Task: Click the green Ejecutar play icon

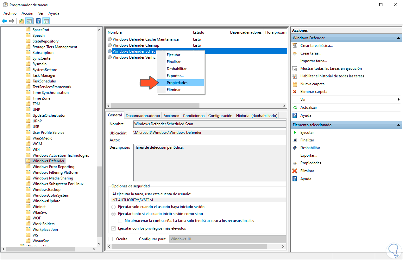Action: pyautogui.click(x=294, y=133)
